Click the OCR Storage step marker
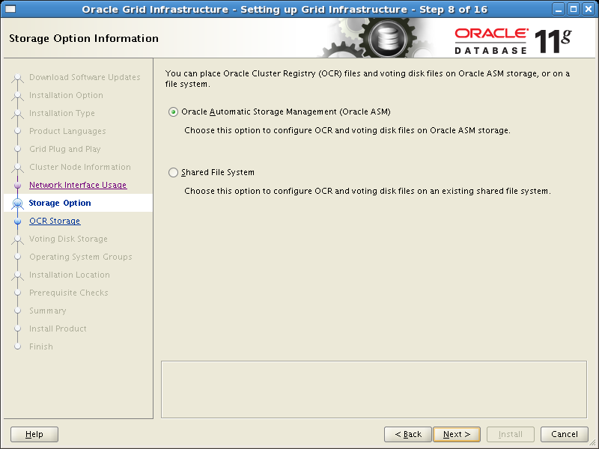This screenshot has width=599, height=449. [17, 221]
